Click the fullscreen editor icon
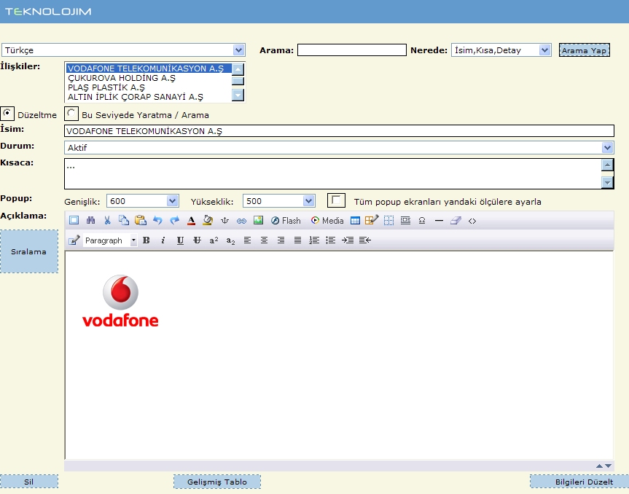The image size is (629, 494). [74, 220]
